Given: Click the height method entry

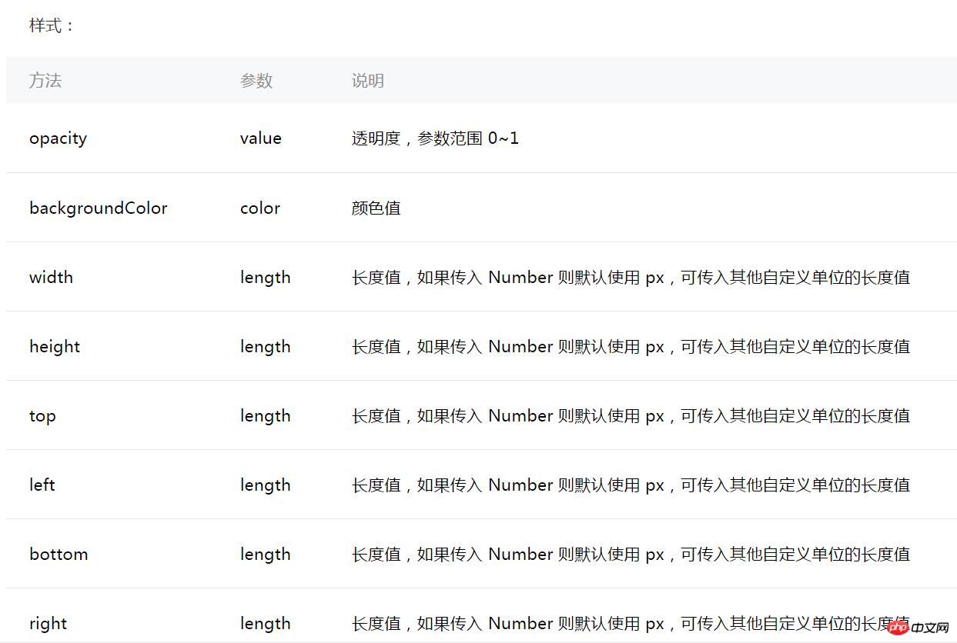Looking at the screenshot, I should pos(55,346).
